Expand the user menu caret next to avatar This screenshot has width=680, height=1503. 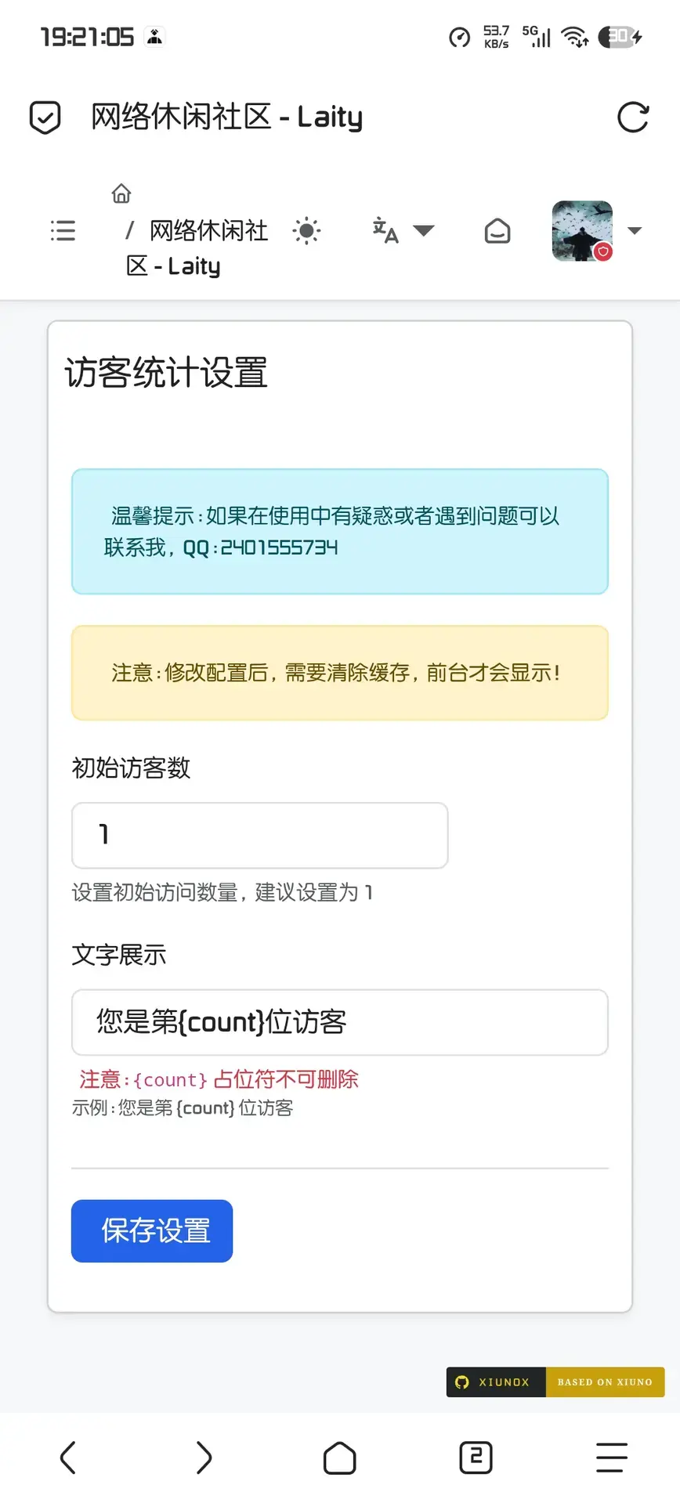(635, 230)
